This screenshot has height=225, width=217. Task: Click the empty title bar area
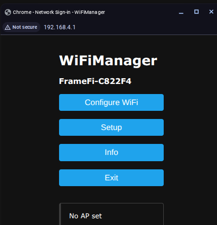[x=141, y=12]
